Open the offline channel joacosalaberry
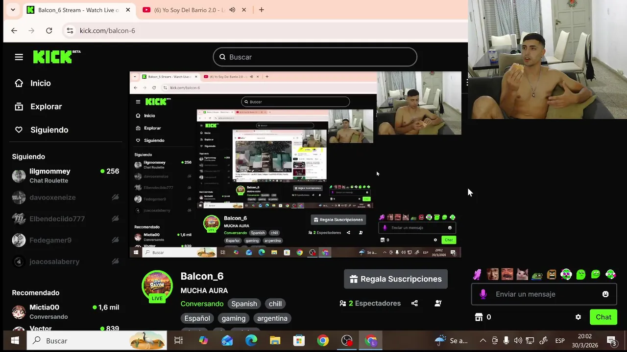Screen dimensions: 627x352 66,262
